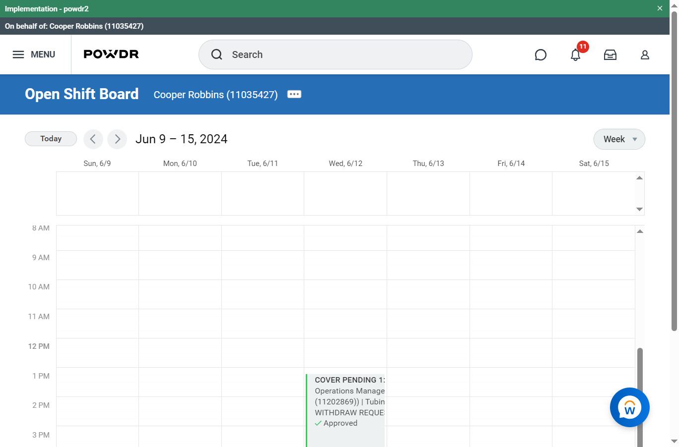Open notifications bell with 11 badge
The width and height of the screenshot is (679, 447).
click(576, 55)
